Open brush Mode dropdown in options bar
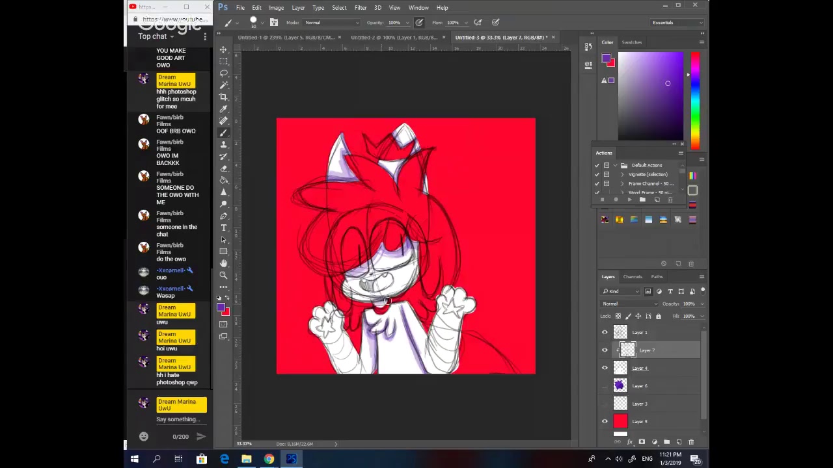This screenshot has width=833, height=468. pos(332,23)
